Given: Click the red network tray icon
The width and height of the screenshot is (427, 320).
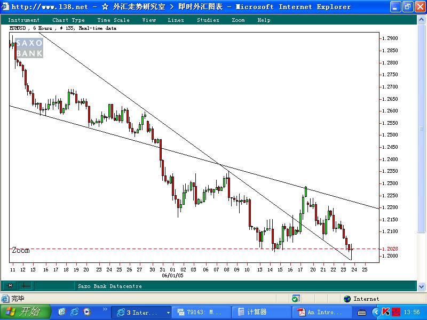Looking at the screenshot, I should [396, 312].
